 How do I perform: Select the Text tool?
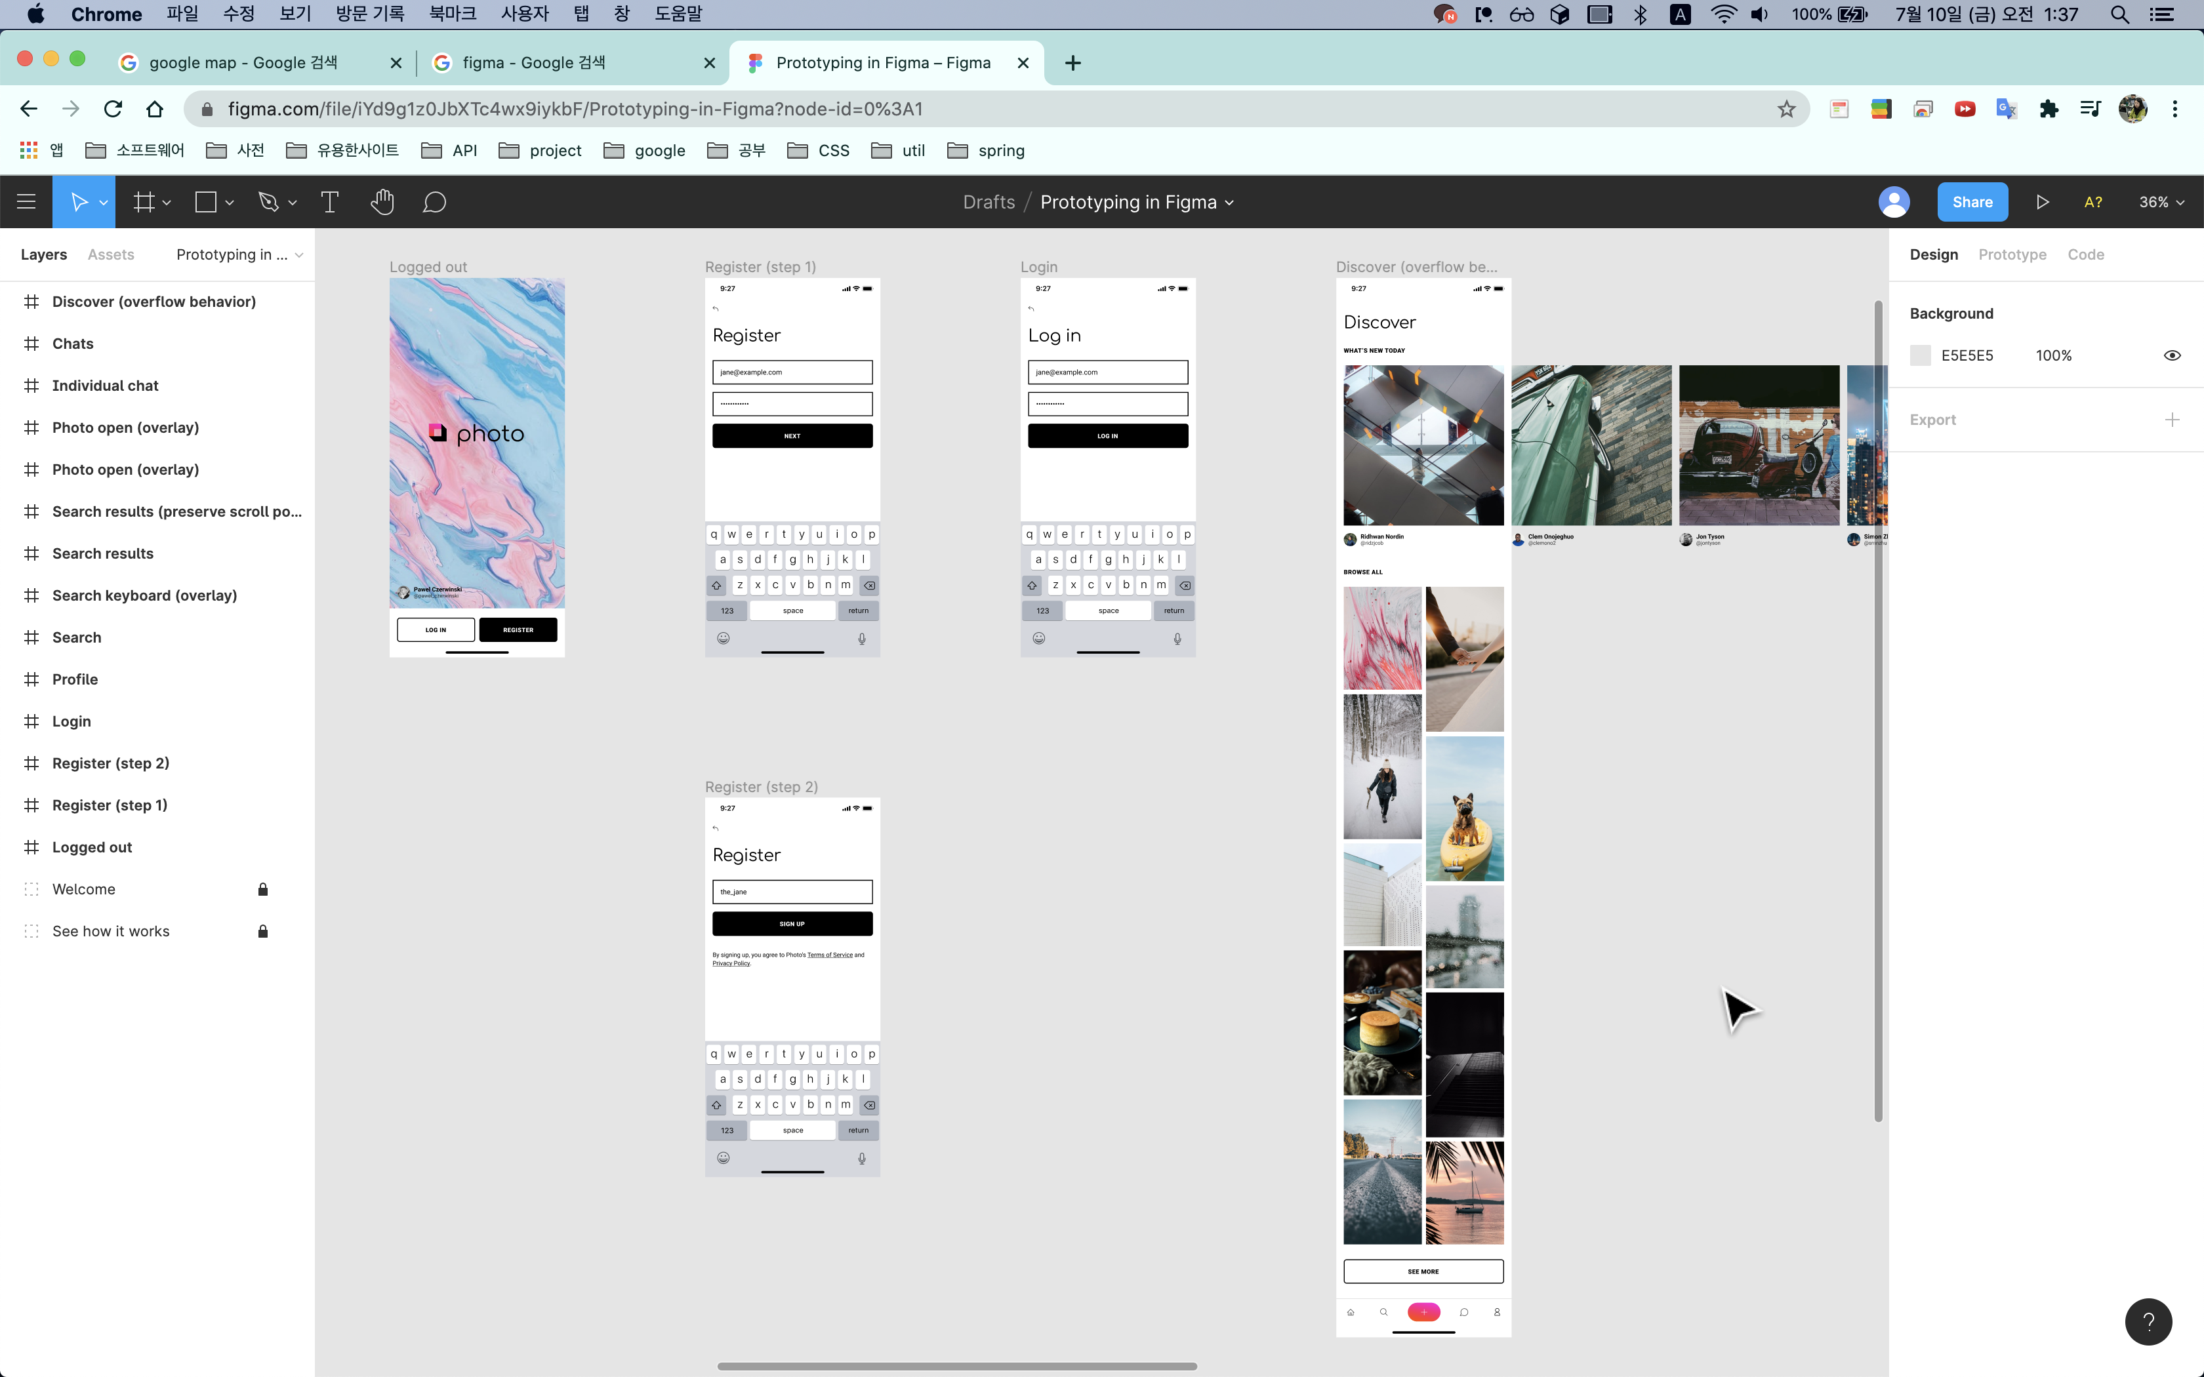pos(330,202)
